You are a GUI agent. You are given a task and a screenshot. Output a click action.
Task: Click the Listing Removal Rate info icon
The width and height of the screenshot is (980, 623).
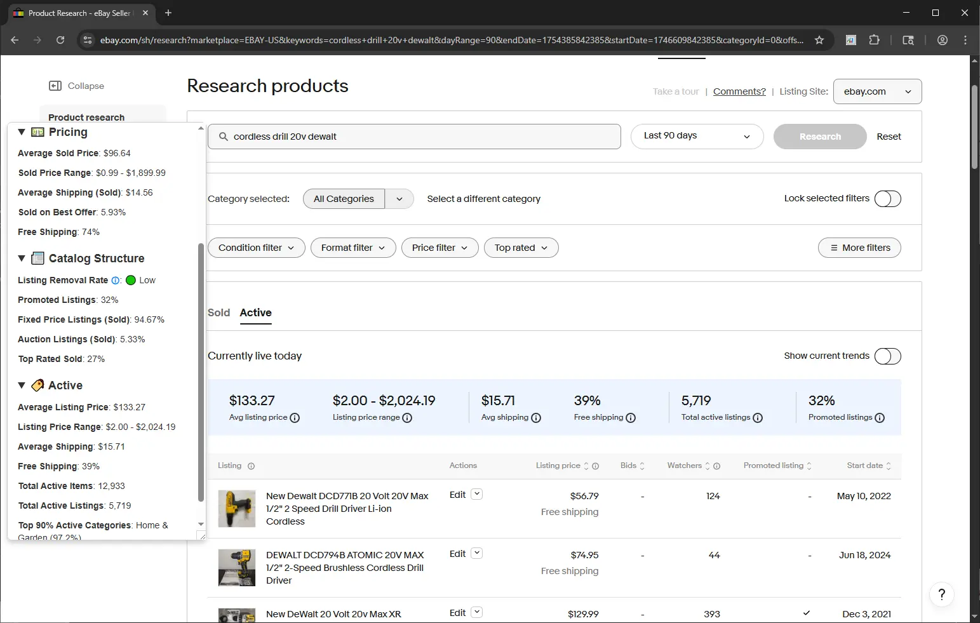click(115, 280)
